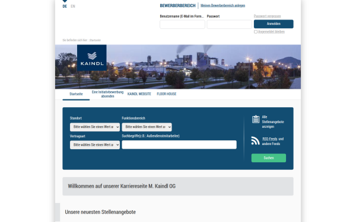Switch language to EN
This screenshot has height=222, width=356.
tap(73, 7)
